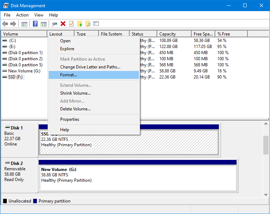This screenshot has width=270, height=214.
Task: Open Help via blue question mark icon
Action: 35,24
